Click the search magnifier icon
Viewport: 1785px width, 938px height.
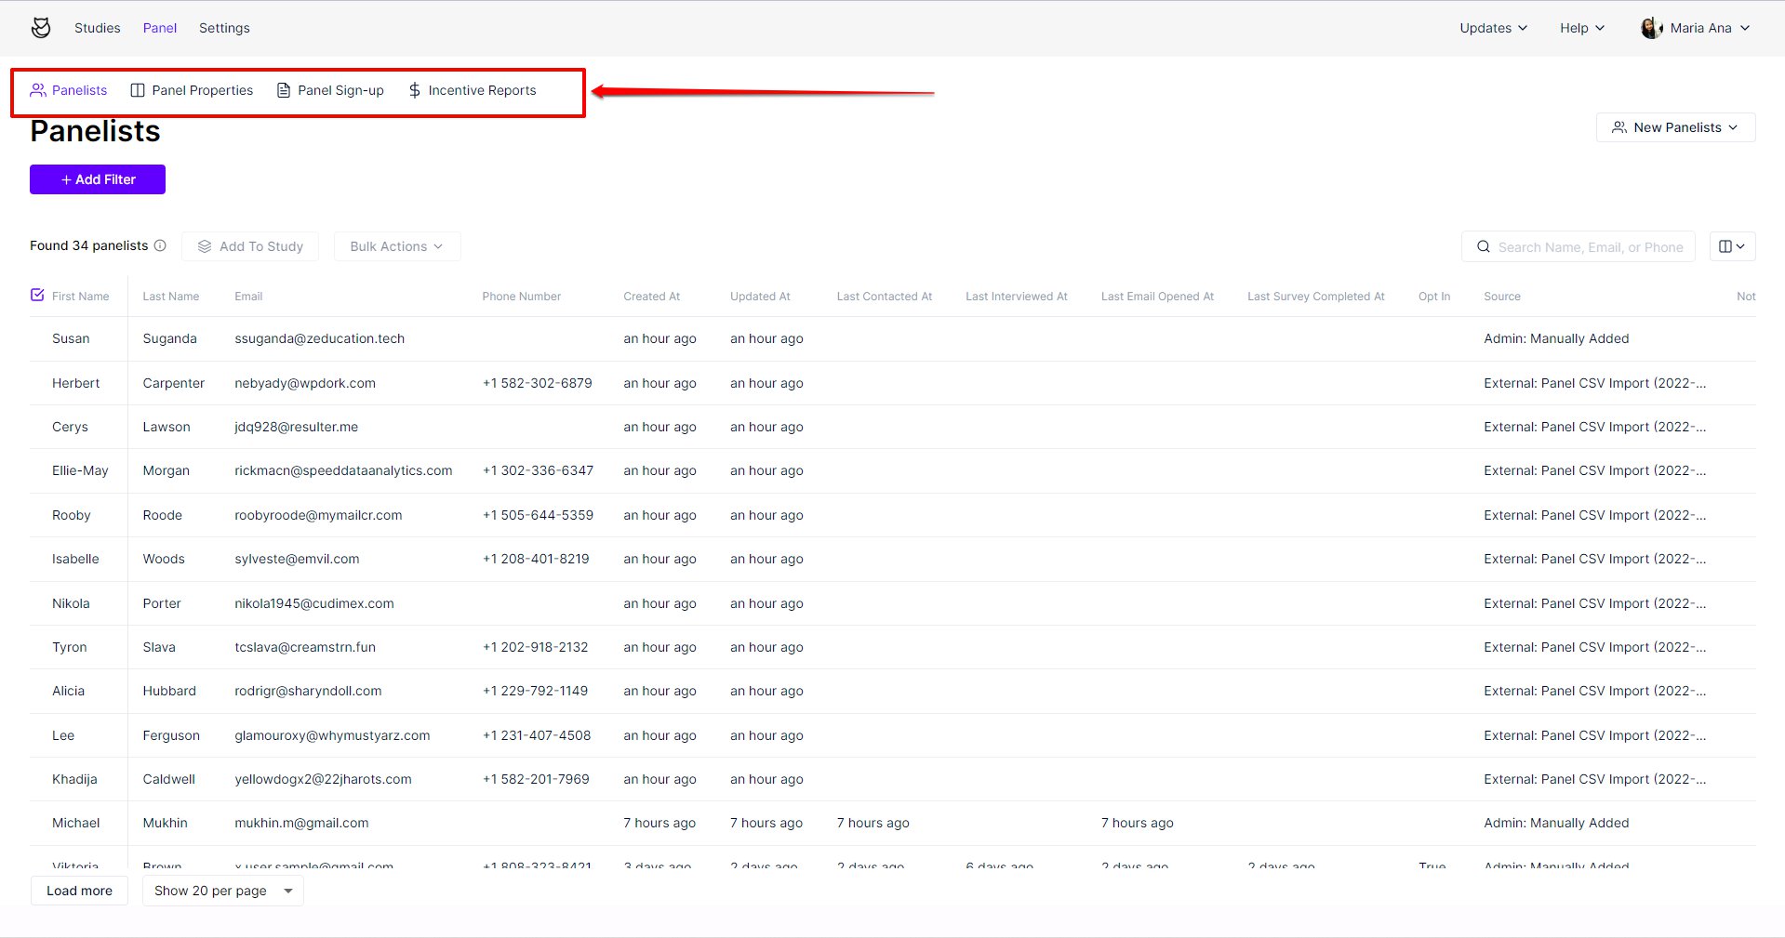tap(1483, 246)
